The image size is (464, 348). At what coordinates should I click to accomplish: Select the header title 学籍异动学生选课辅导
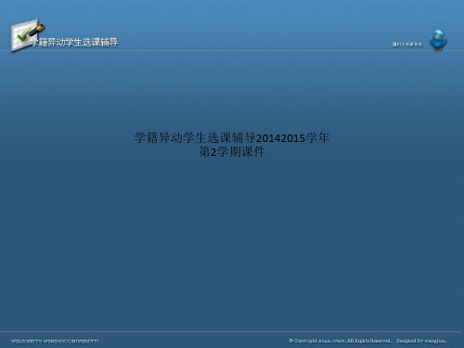pyautogui.click(x=74, y=43)
